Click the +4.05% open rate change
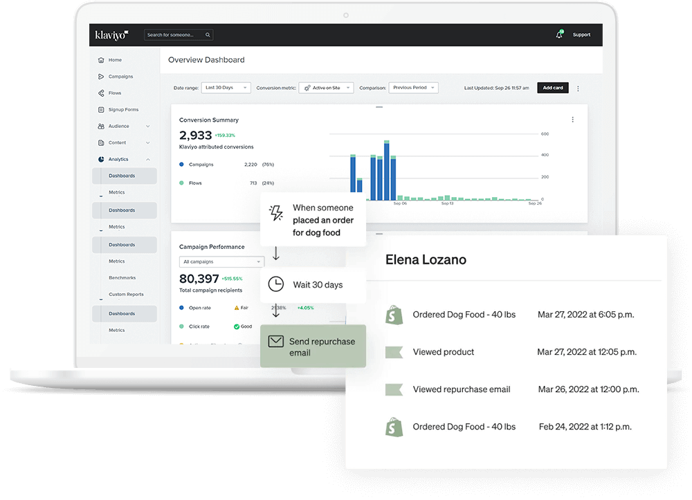Viewport: 692px width, 500px height. (x=305, y=308)
